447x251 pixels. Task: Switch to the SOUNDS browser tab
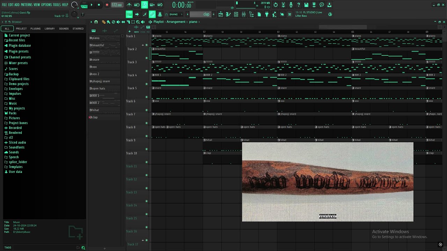click(64, 29)
